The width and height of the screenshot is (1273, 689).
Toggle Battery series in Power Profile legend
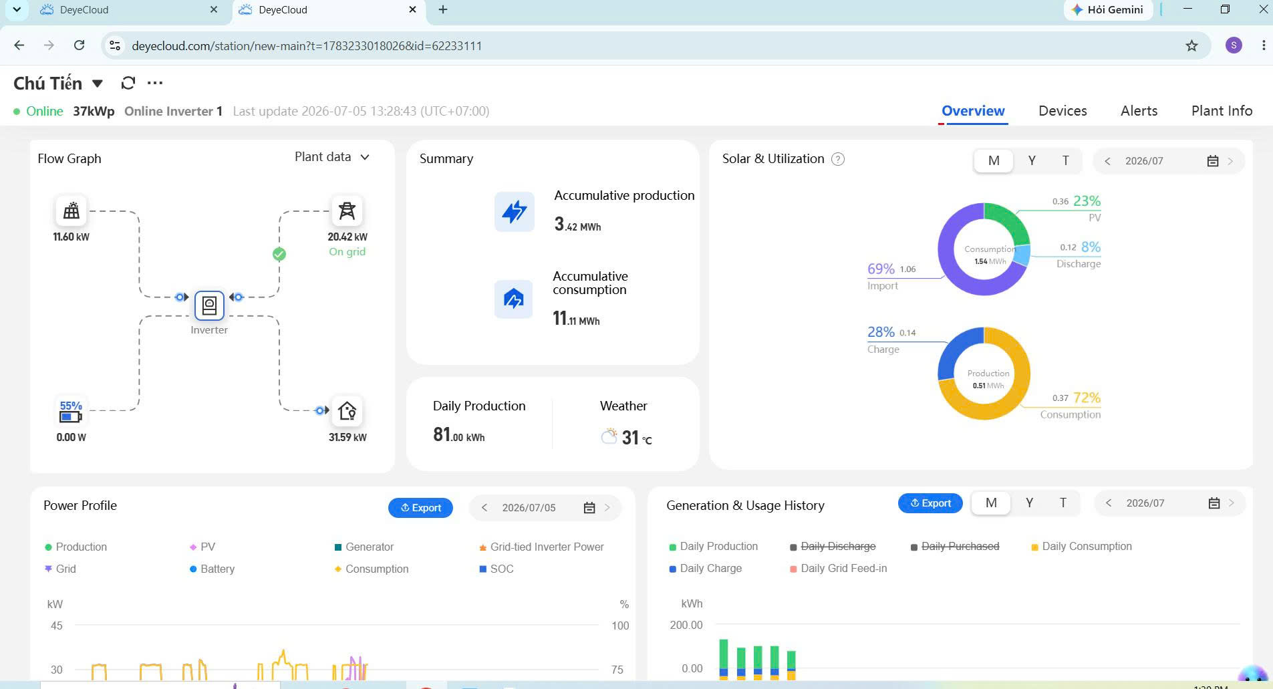pos(212,569)
